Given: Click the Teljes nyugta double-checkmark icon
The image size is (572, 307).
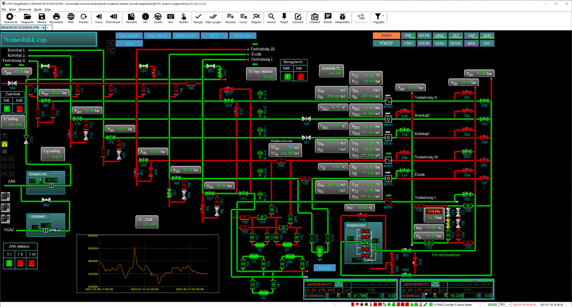Looking at the screenshot, I should (213, 16).
